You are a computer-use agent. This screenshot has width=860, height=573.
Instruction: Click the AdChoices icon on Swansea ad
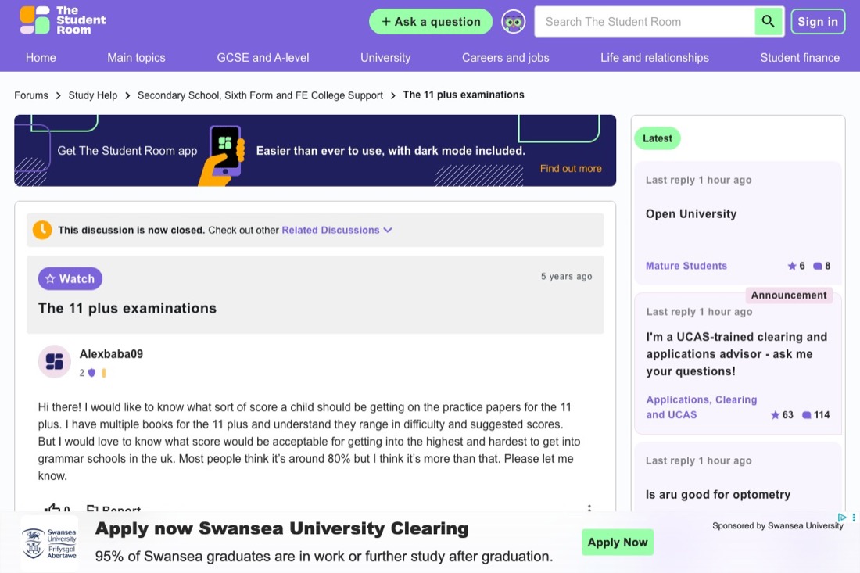click(x=842, y=517)
